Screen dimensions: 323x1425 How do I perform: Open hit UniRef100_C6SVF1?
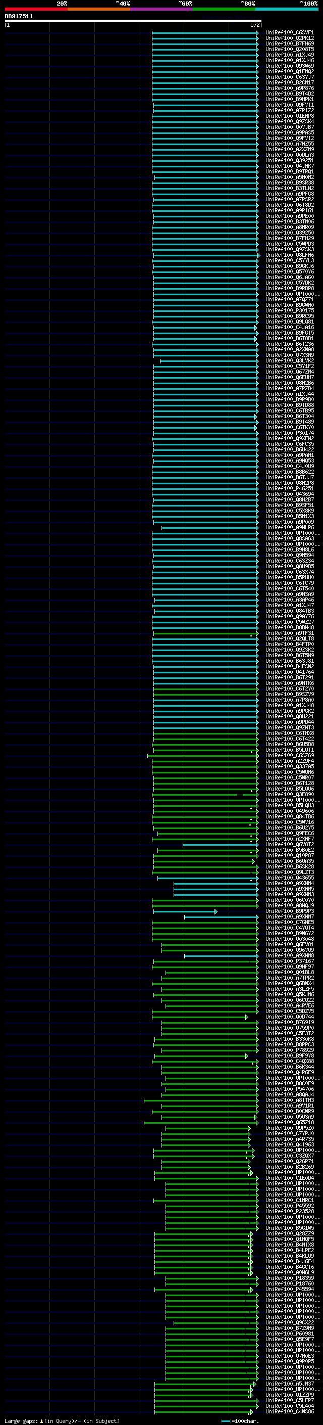[290, 33]
